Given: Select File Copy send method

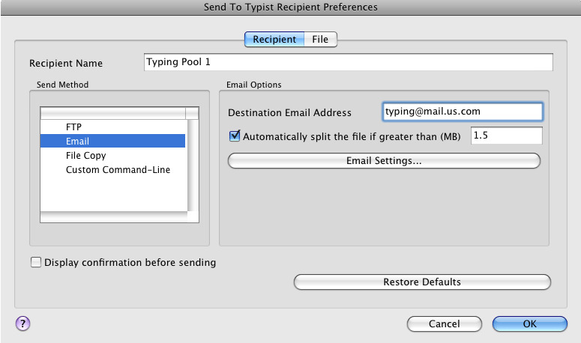Looking at the screenshot, I should click(x=112, y=156).
